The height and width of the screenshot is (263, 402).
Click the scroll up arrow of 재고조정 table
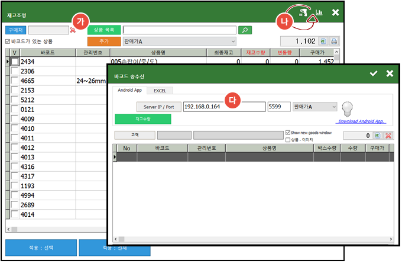click(336, 52)
